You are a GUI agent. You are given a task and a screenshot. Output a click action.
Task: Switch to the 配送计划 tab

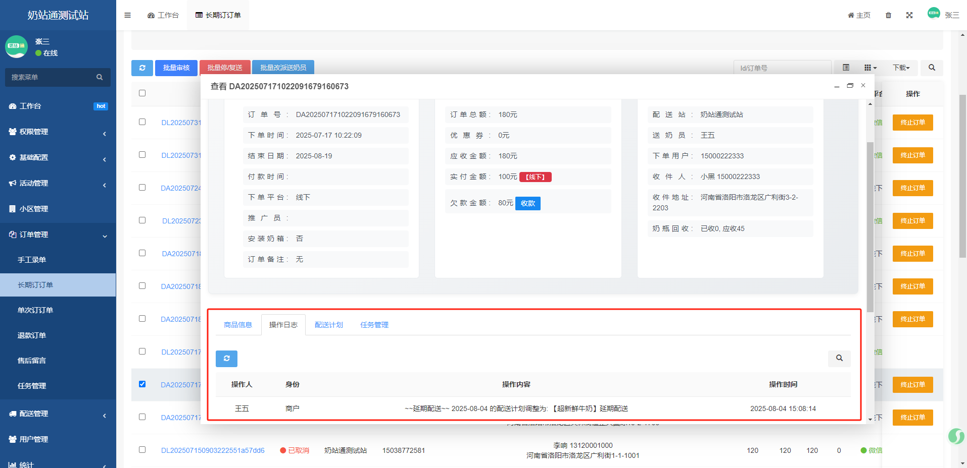click(x=328, y=325)
